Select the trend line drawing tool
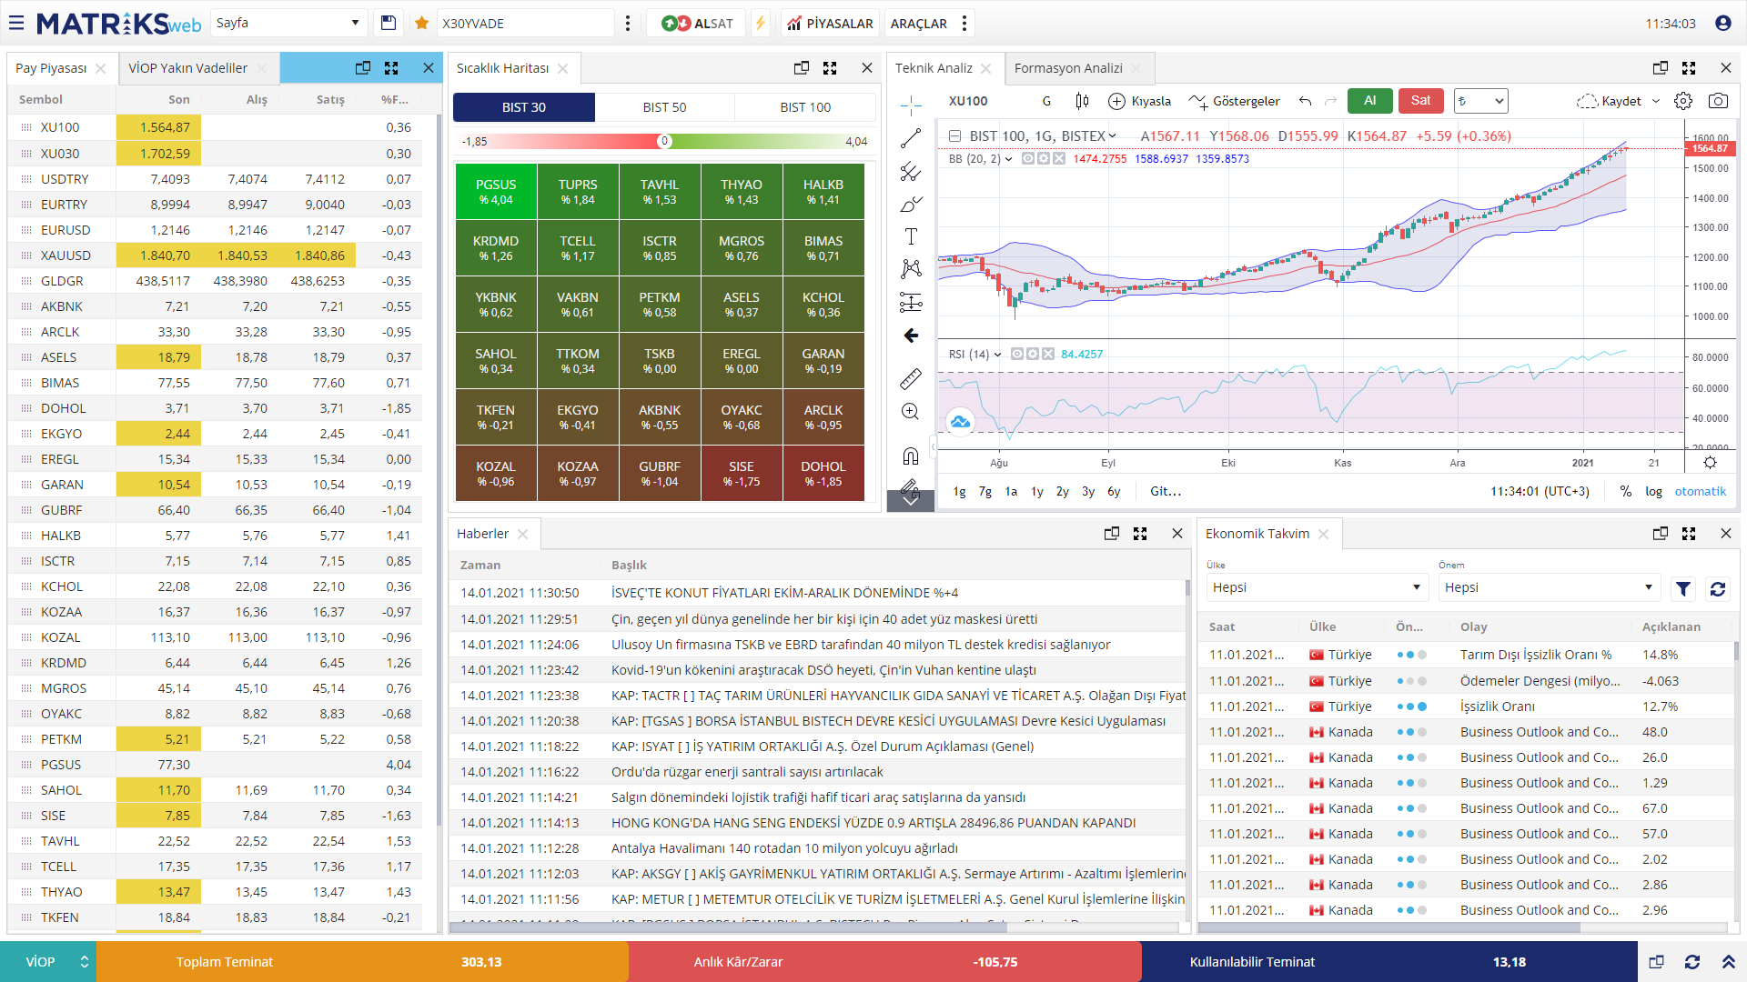The width and height of the screenshot is (1747, 982). pyautogui.click(x=911, y=138)
